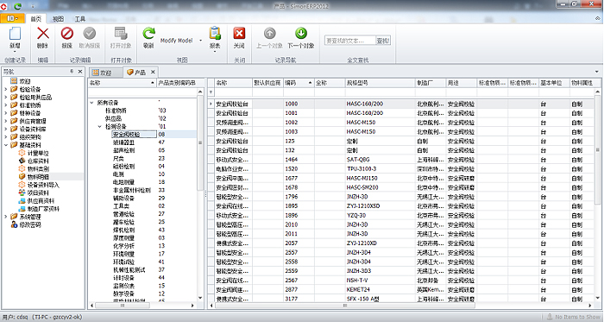Click the 物料明细 box icon in navigation tree

tap(22, 177)
